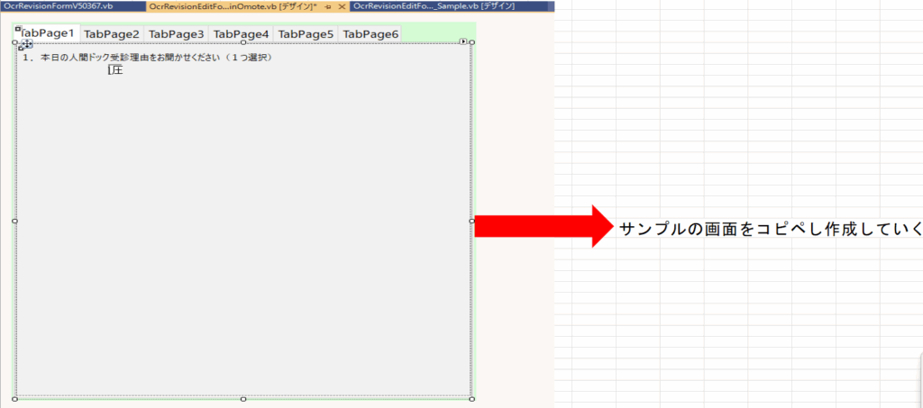The height and width of the screenshot is (408, 923).
Task: Open TabPage4 in the designer
Action: (x=241, y=34)
